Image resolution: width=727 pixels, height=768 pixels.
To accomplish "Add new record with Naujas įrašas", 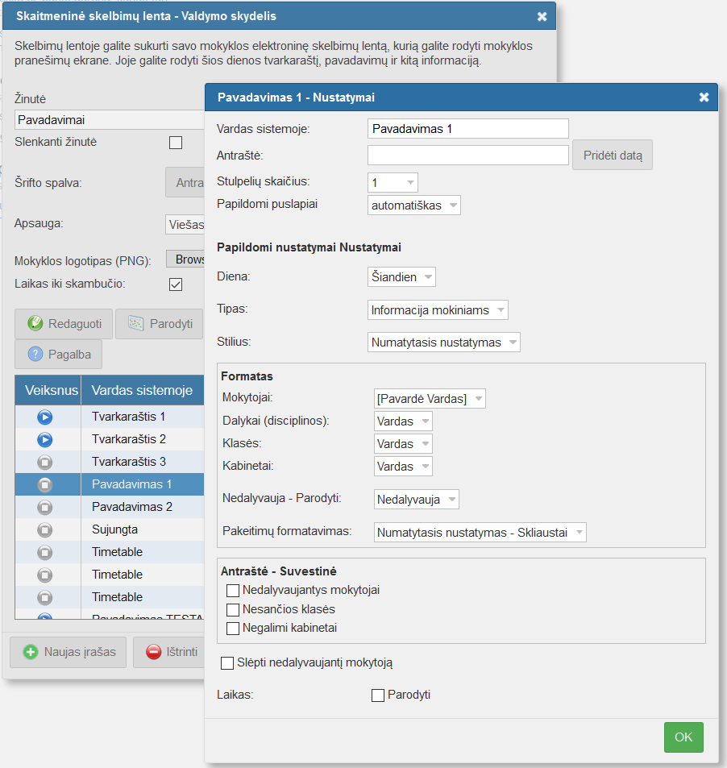I will (x=68, y=652).
